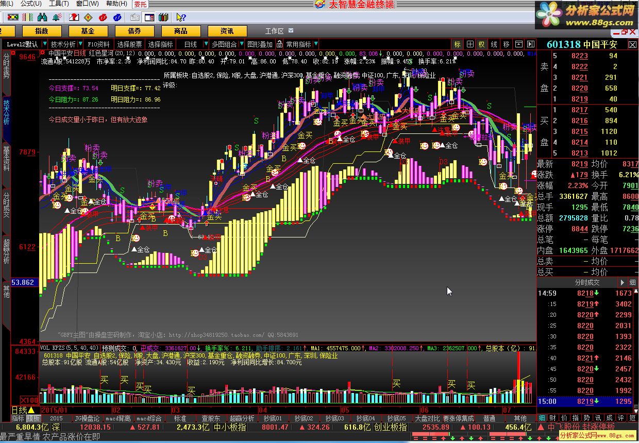Click the 细 button beside 分时成交
639x443 pixels.
click(x=632, y=282)
